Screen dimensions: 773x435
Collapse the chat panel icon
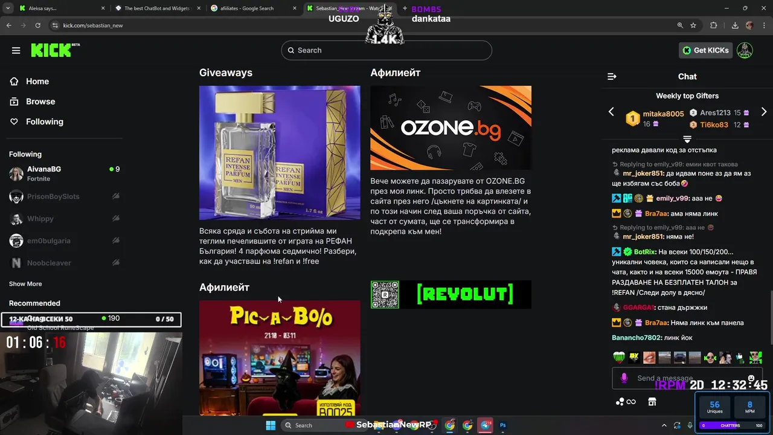612,76
